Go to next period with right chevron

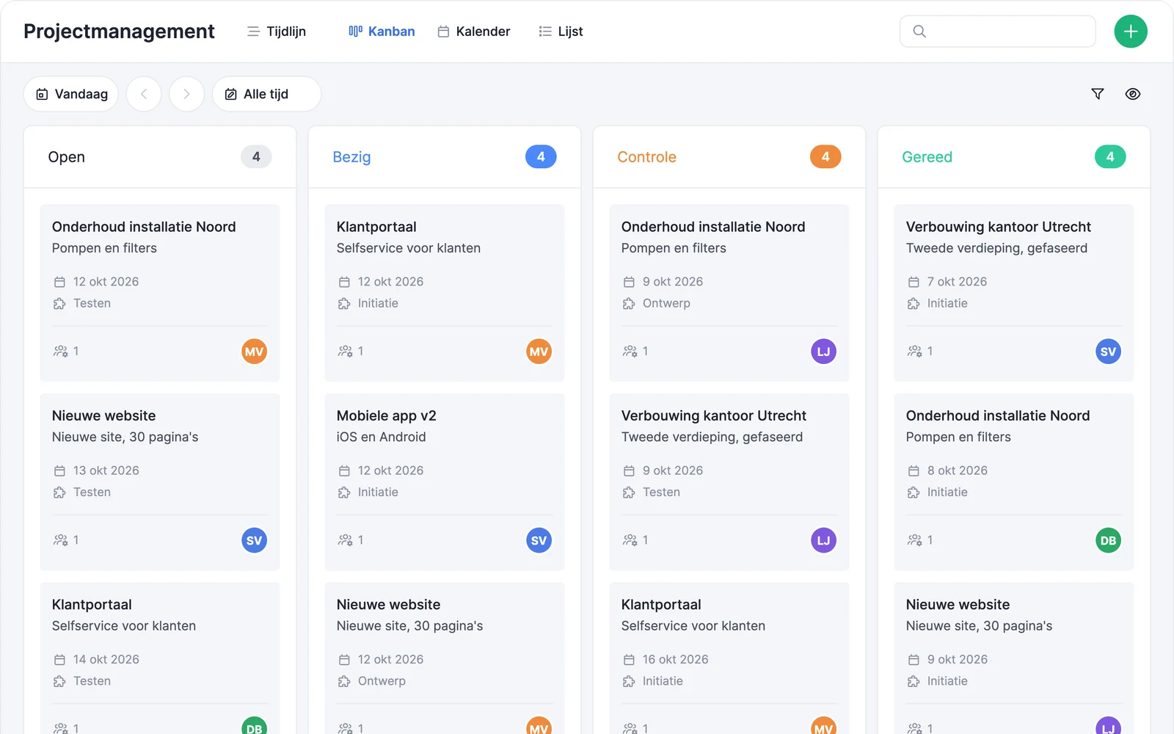pyautogui.click(x=186, y=94)
